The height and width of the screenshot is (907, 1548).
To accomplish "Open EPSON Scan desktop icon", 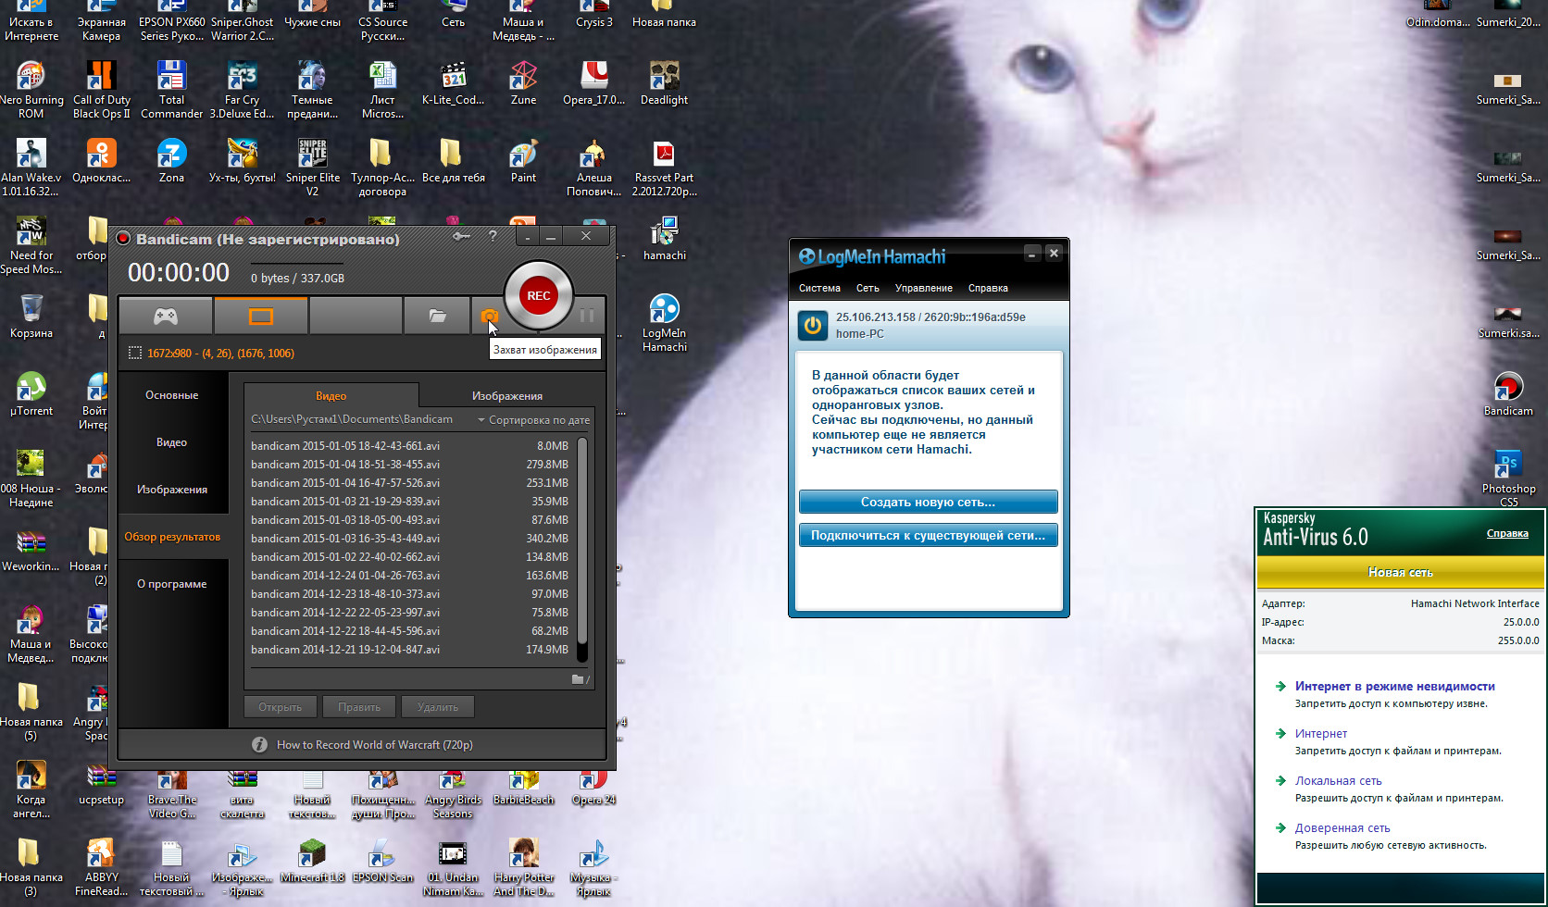I will pos(382,860).
